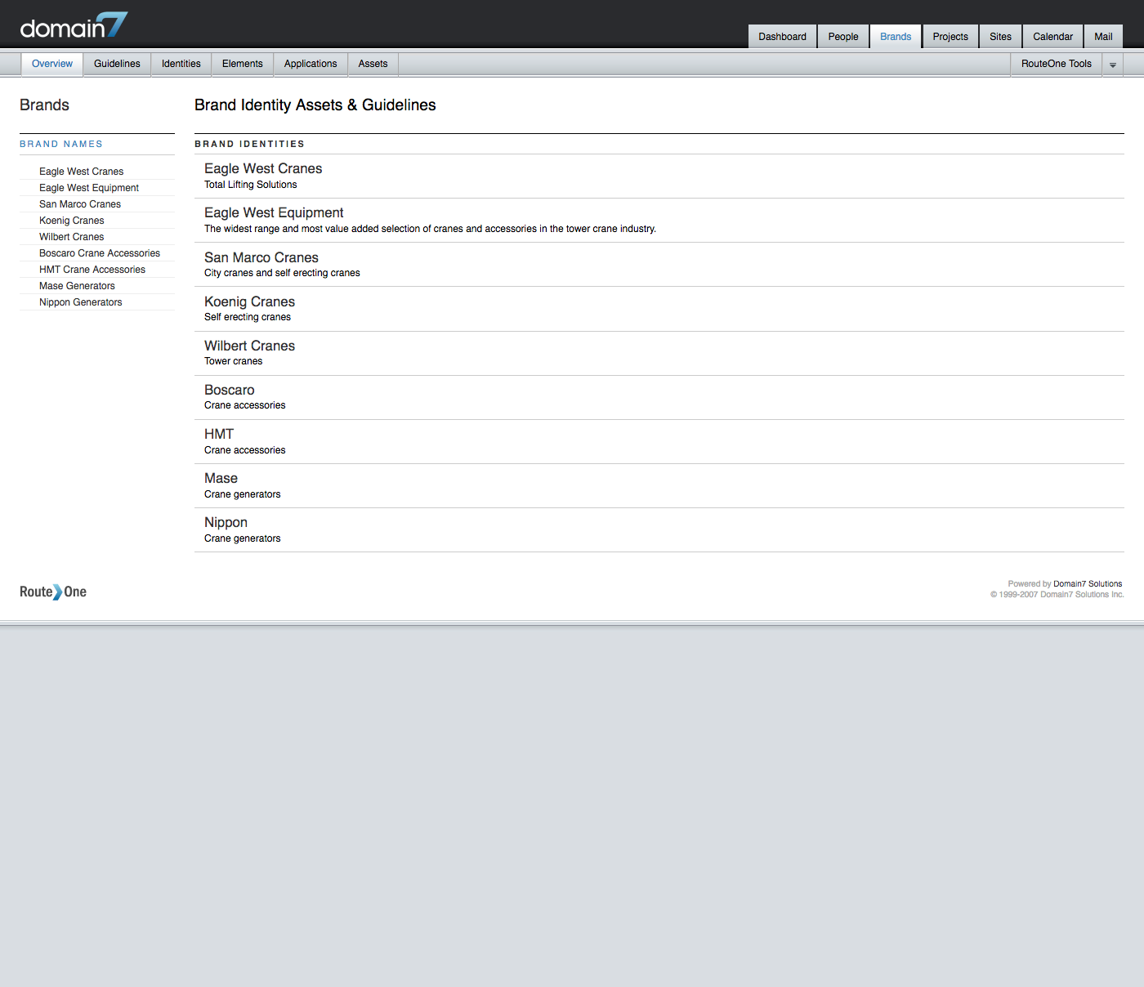
Task: Open the Mail tab
Action: pyautogui.click(x=1103, y=37)
